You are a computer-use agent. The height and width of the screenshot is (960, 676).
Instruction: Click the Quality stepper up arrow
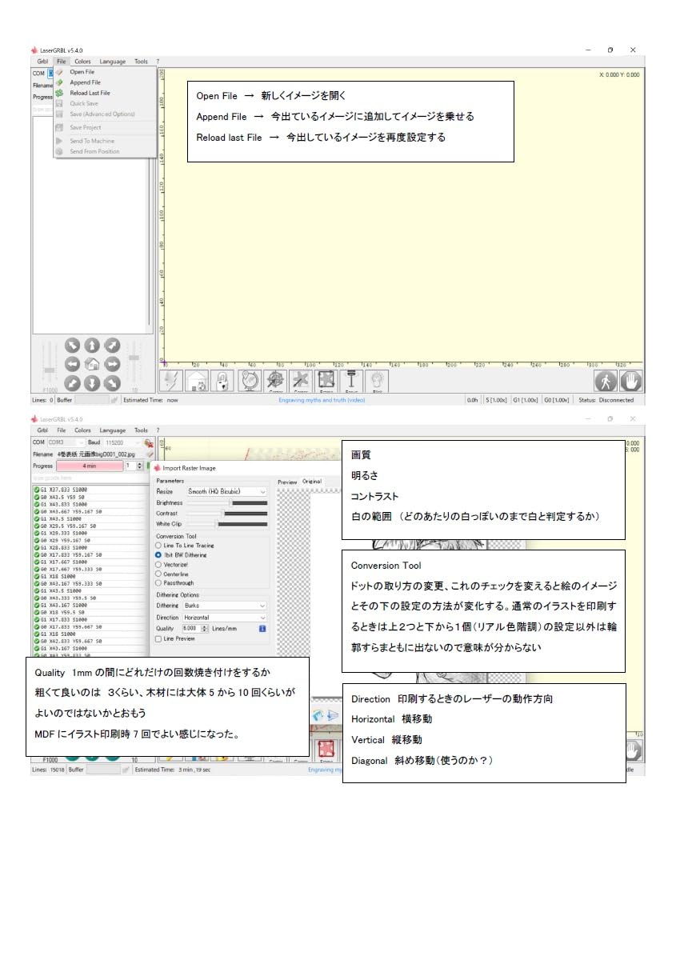click(x=203, y=626)
